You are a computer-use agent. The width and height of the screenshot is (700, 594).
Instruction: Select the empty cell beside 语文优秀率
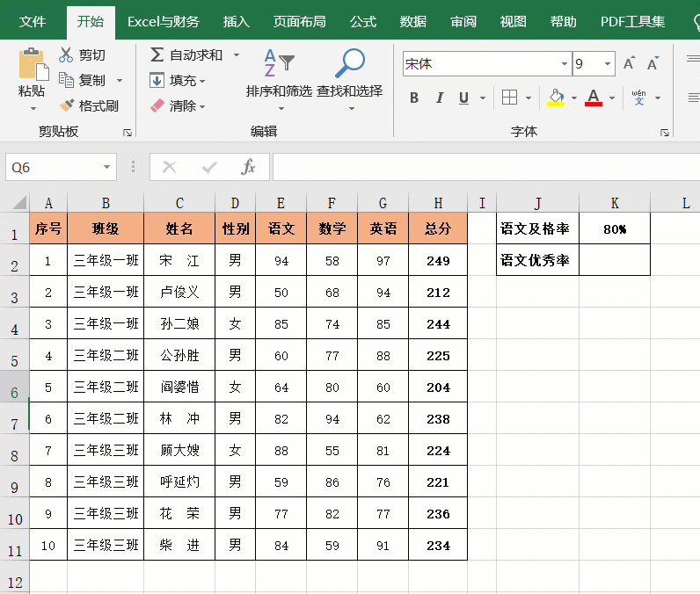(x=615, y=261)
